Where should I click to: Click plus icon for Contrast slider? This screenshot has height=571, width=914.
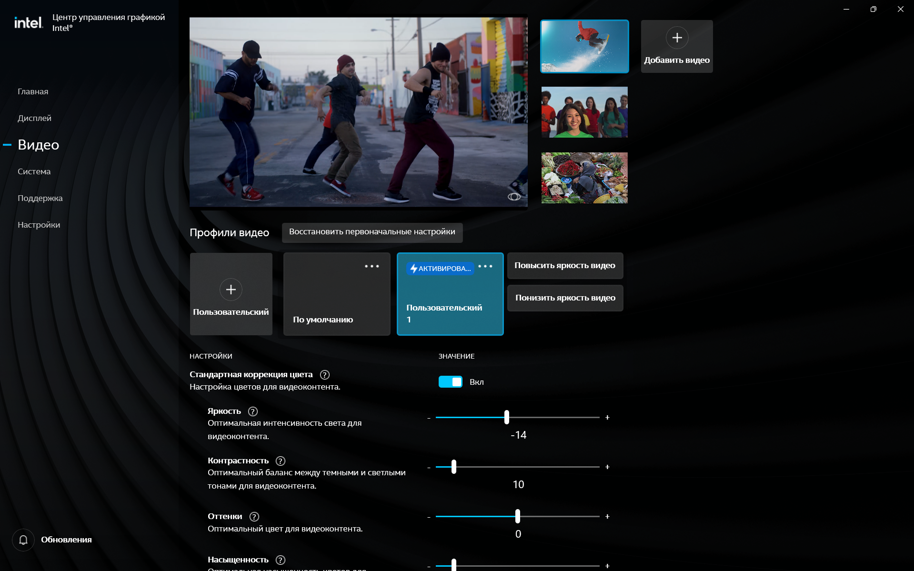pyautogui.click(x=607, y=467)
